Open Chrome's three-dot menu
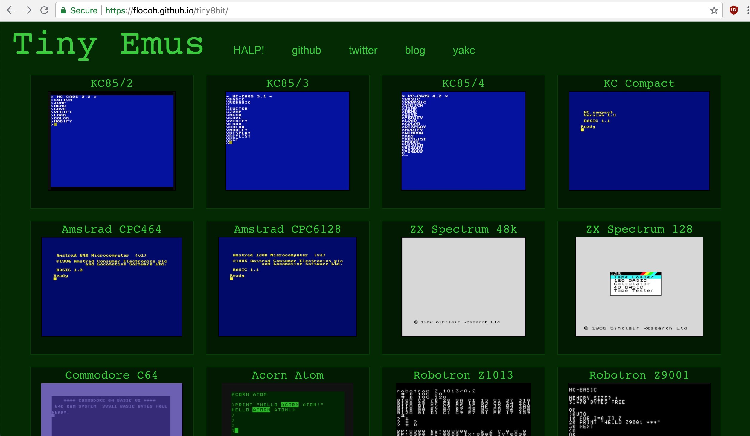 tap(748, 10)
